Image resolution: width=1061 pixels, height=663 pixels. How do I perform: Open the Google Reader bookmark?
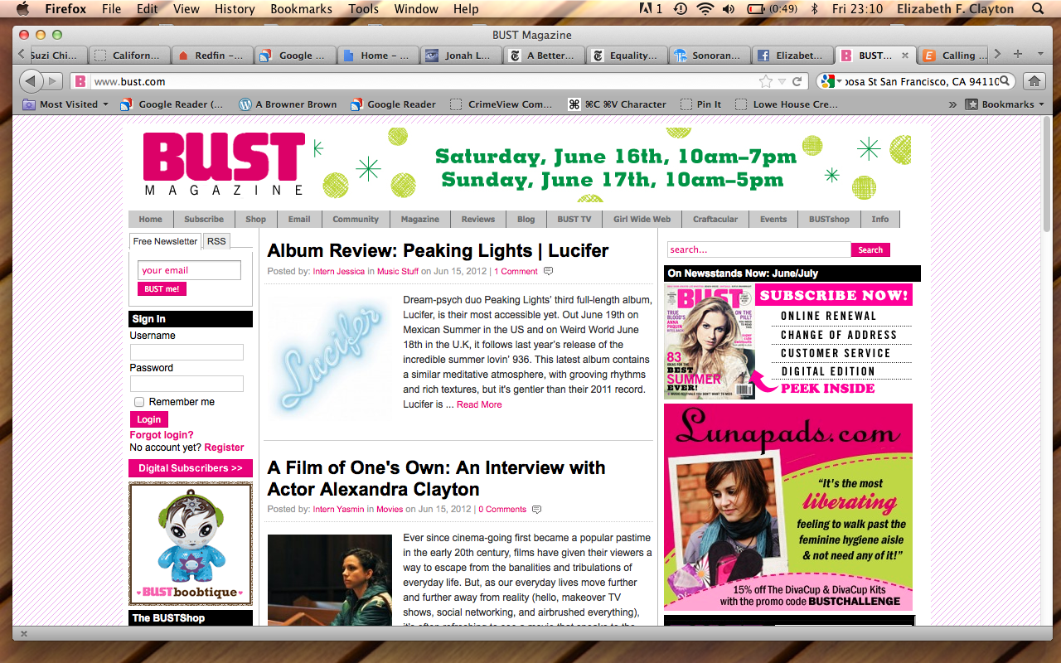(394, 104)
